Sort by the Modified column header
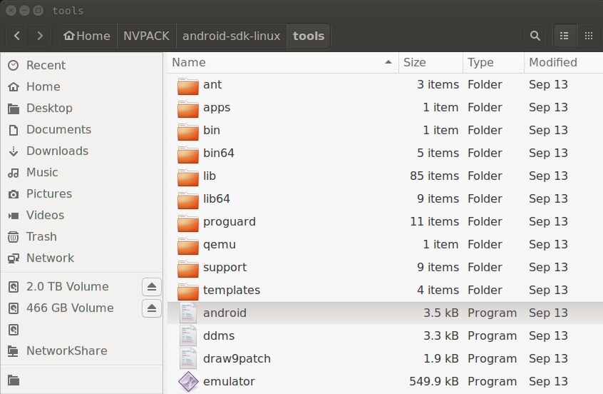 click(x=563, y=62)
